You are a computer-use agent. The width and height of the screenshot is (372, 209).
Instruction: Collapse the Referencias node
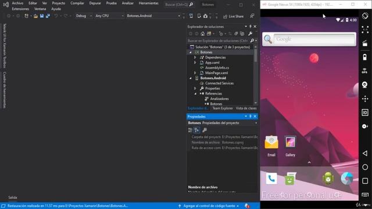[x=195, y=93]
